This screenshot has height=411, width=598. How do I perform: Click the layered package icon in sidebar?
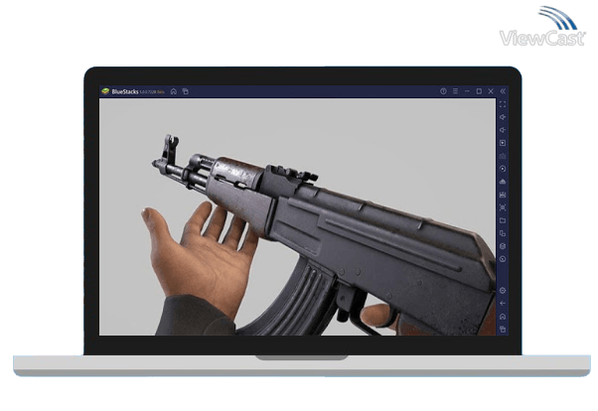click(x=503, y=246)
